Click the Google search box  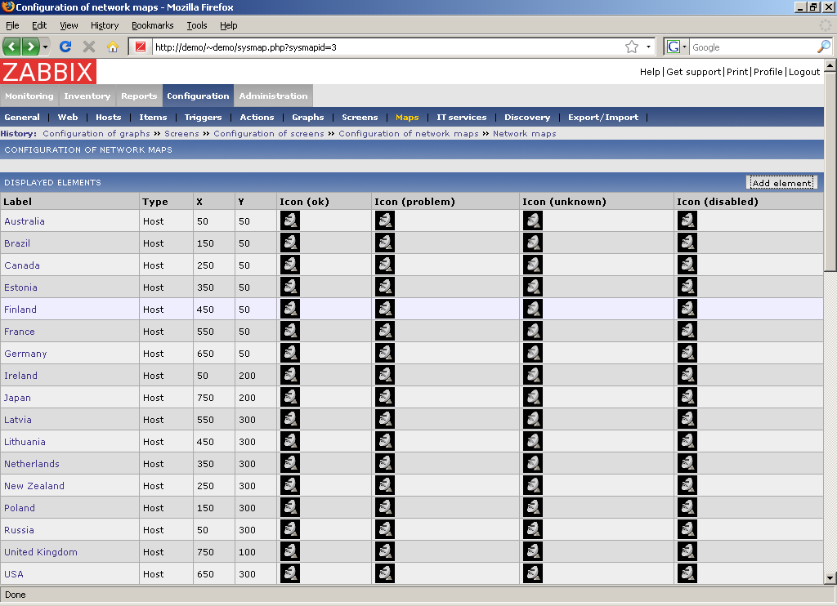click(753, 47)
